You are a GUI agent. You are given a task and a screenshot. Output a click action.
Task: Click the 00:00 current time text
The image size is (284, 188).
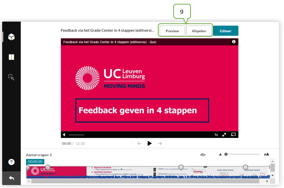[x=66, y=144]
